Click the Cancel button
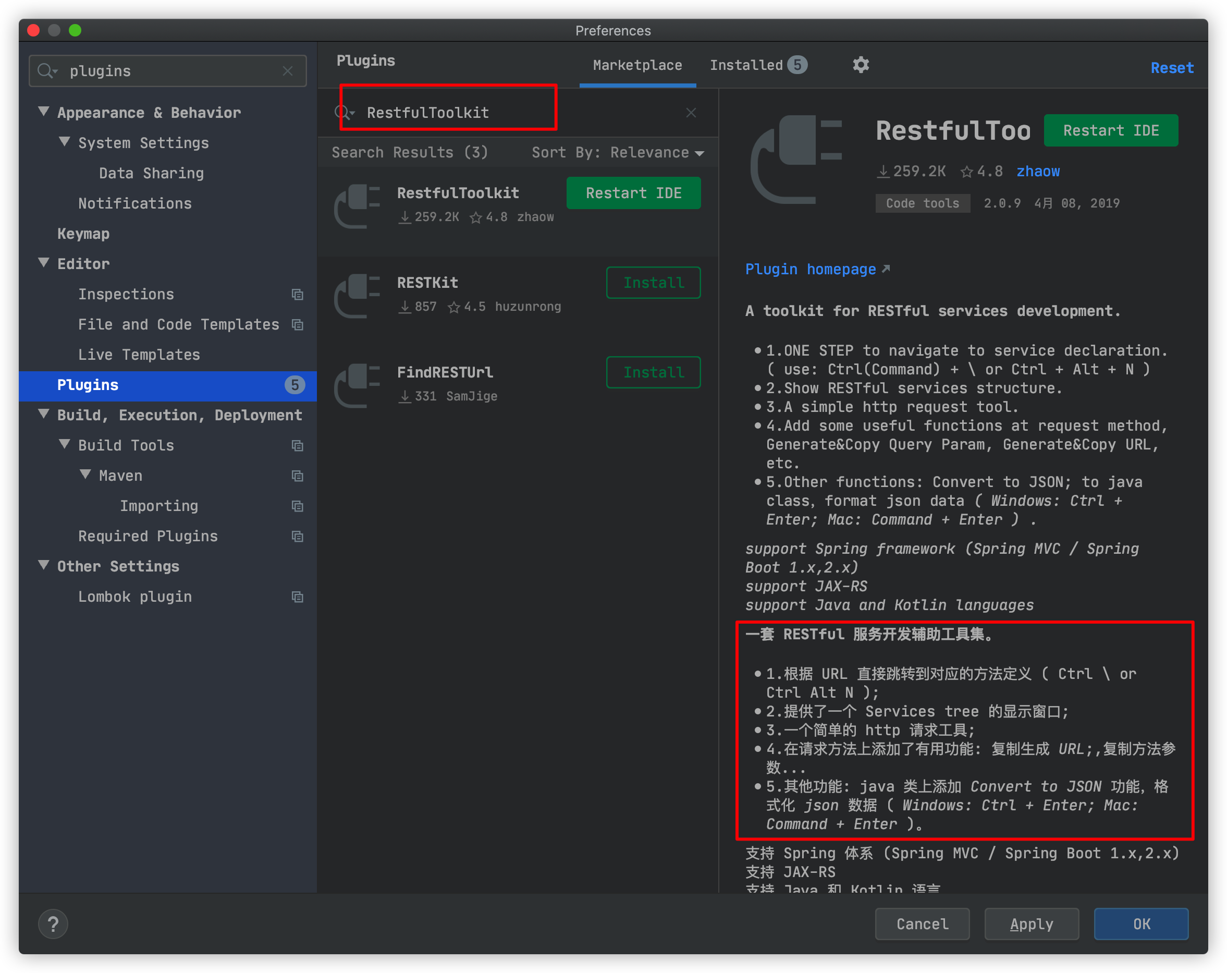The height and width of the screenshot is (973, 1227). pos(923,924)
